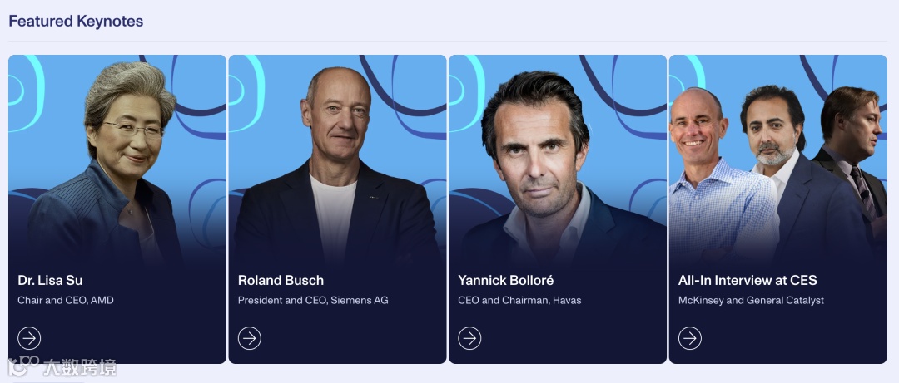Click the arrow icon on All-In Interview card

pos(690,338)
